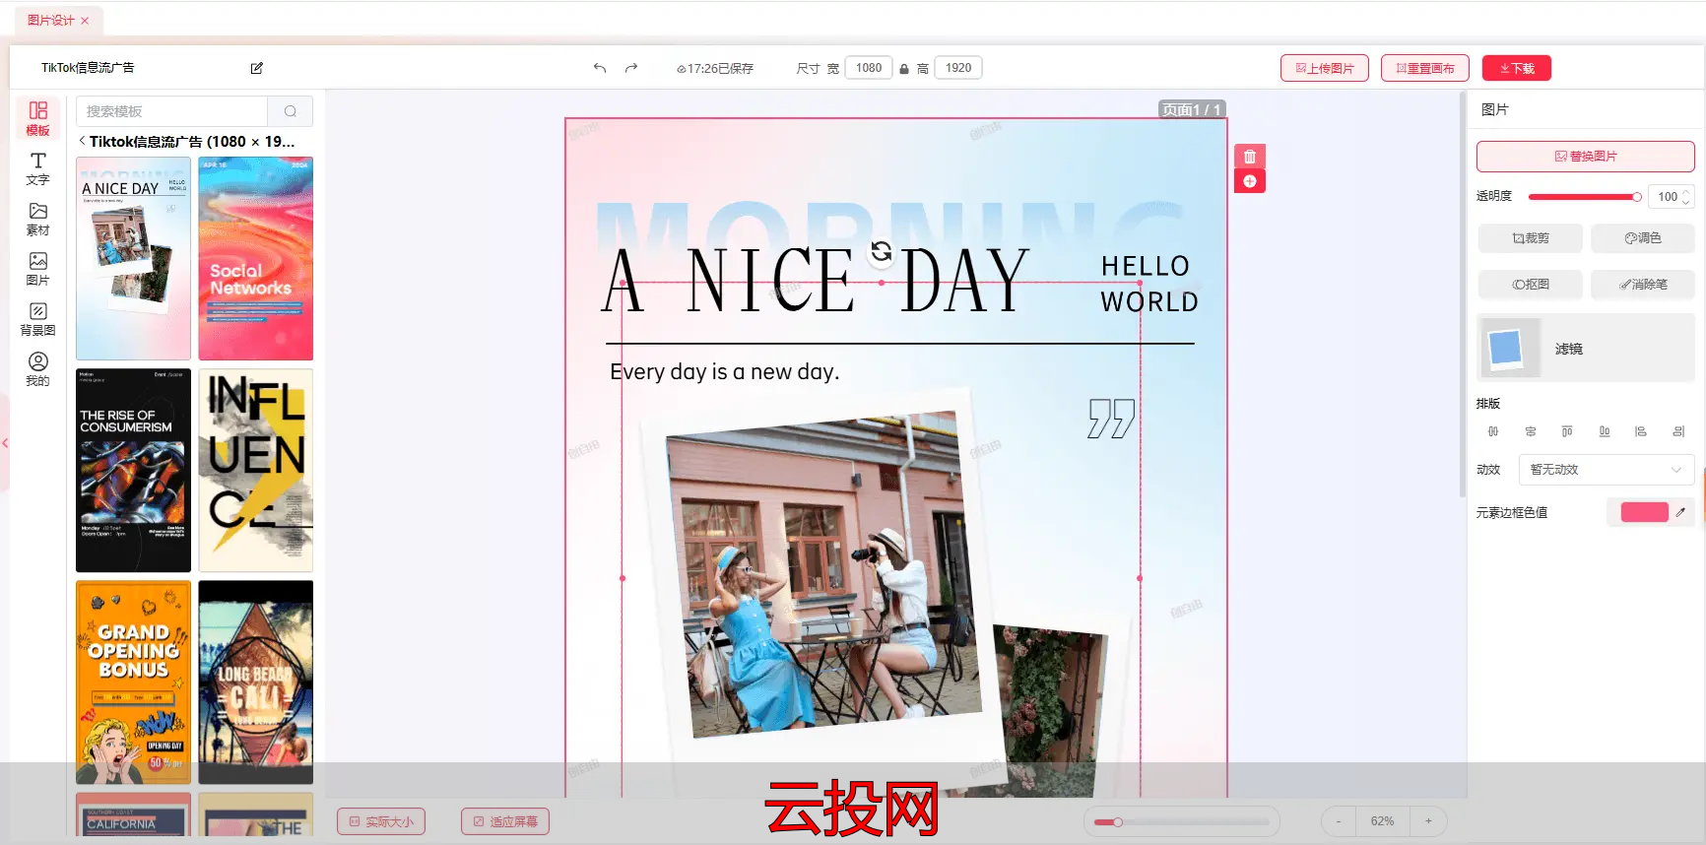Pick border color with eyedropper icon

click(1680, 512)
